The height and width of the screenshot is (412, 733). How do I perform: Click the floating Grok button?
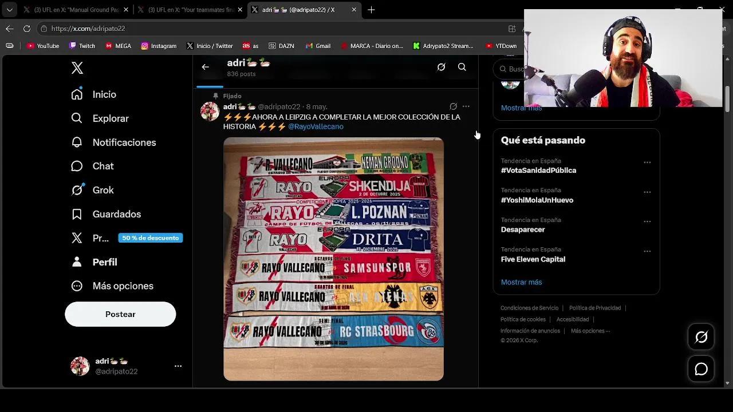702,337
